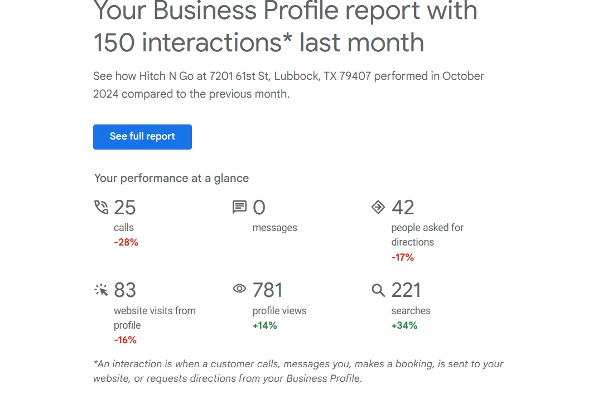
Task: Click the -16% website visits change
Action: click(x=125, y=340)
